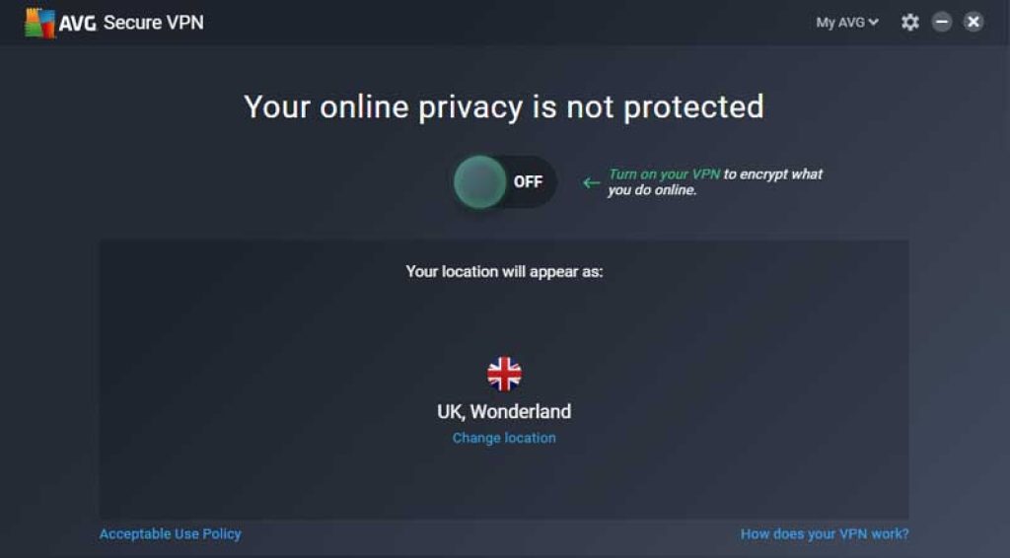Click the green arrow pointing at toggle

591,183
